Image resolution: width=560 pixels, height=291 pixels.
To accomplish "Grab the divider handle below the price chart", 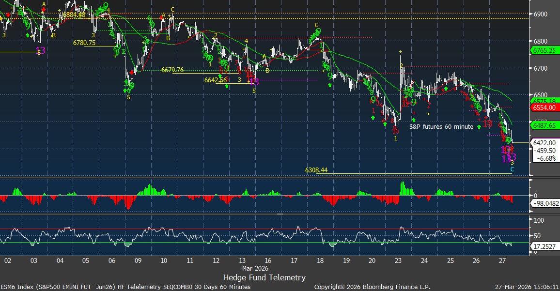I will [280, 178].
